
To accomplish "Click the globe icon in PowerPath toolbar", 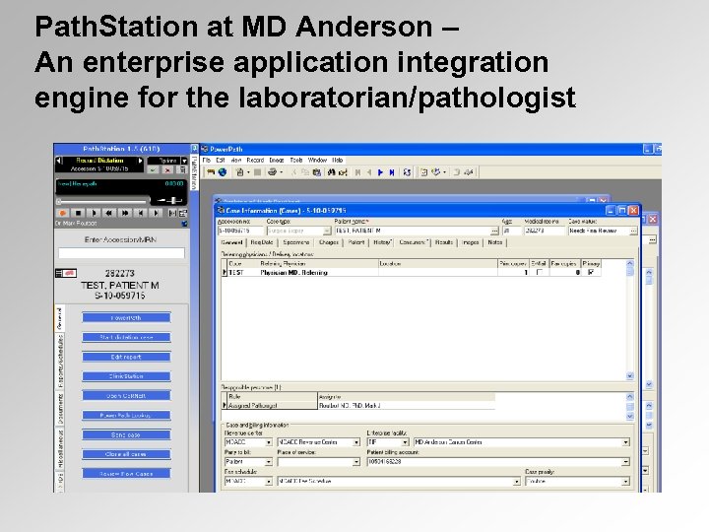I will point(223,172).
